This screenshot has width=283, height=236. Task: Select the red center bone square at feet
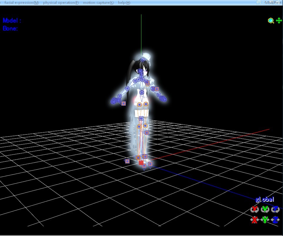click(141, 163)
